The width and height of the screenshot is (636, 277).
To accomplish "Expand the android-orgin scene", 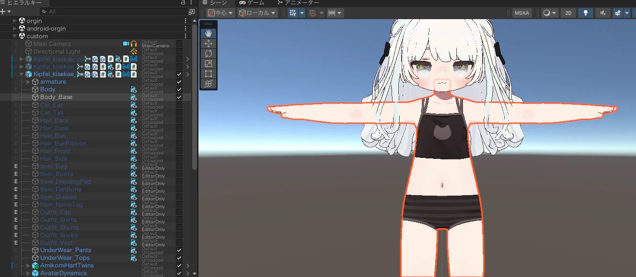I will [15, 28].
